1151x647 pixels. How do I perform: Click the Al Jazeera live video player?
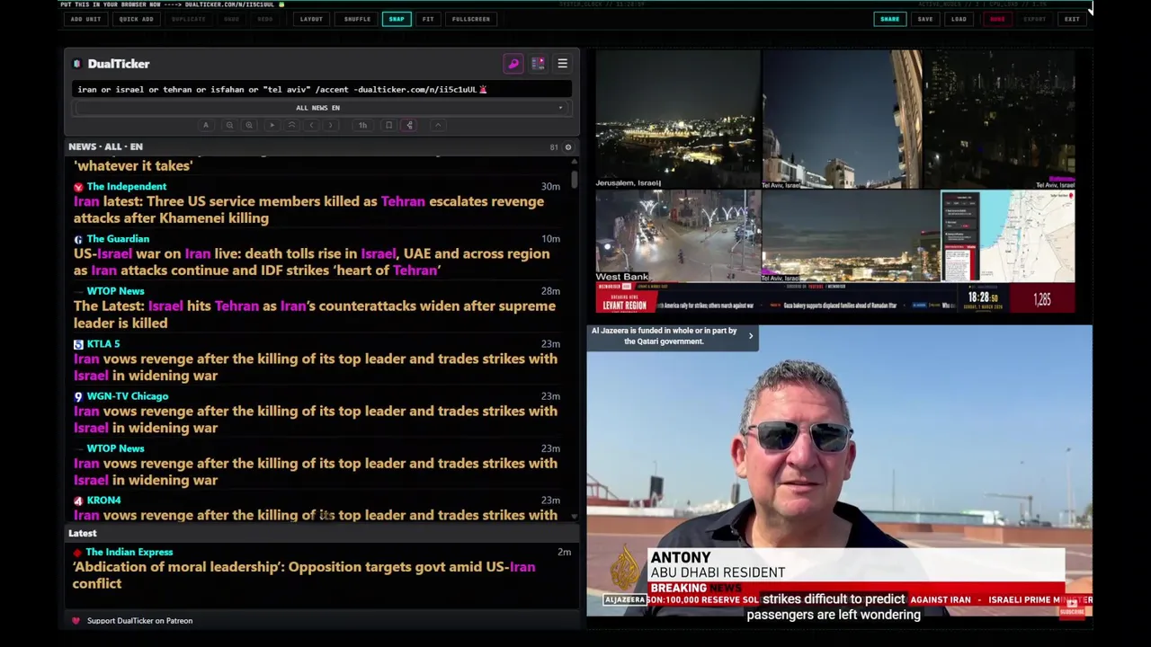[x=839, y=471]
